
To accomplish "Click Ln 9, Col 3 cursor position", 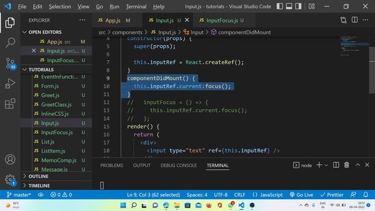I will point(154,195).
